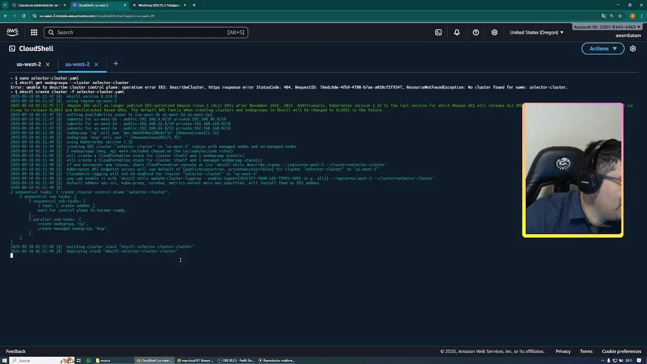Open the Windows Task View button

pos(79,360)
